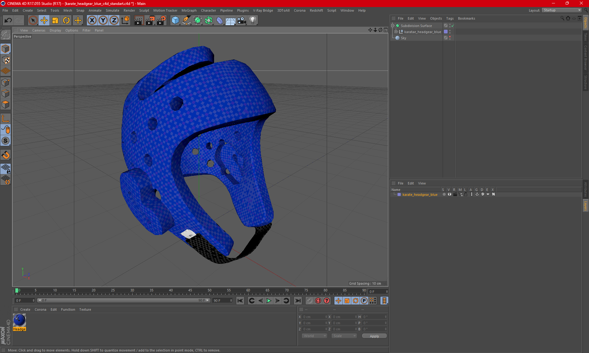Open the viewport Cameras menu
This screenshot has height=353, width=589.
point(39,30)
